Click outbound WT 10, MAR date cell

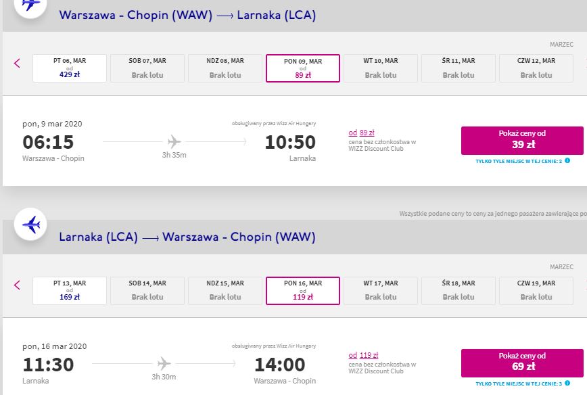click(381, 68)
